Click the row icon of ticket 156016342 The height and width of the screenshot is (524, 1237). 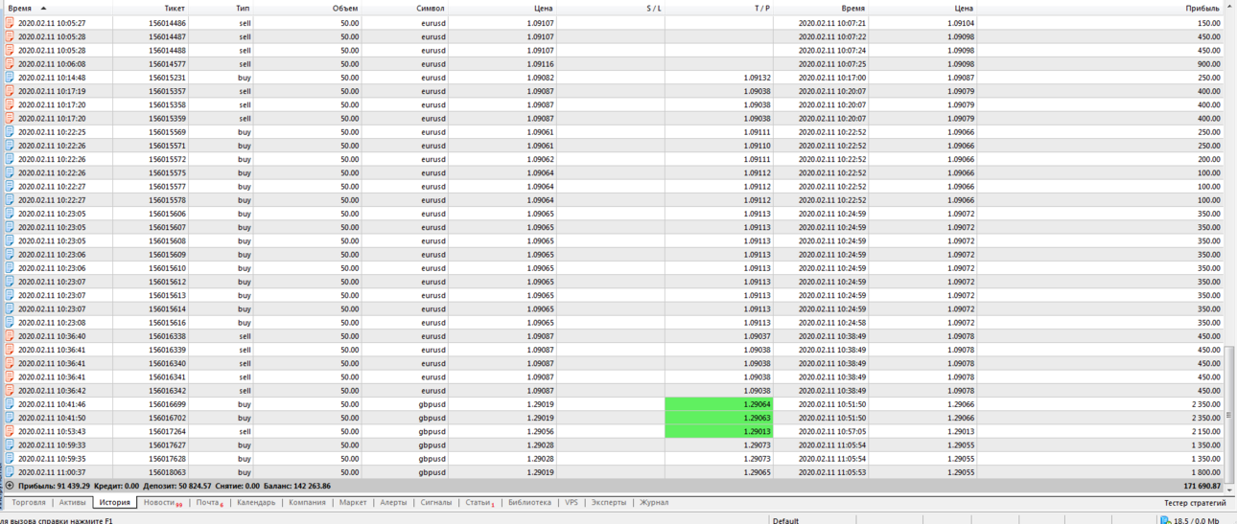coord(10,391)
